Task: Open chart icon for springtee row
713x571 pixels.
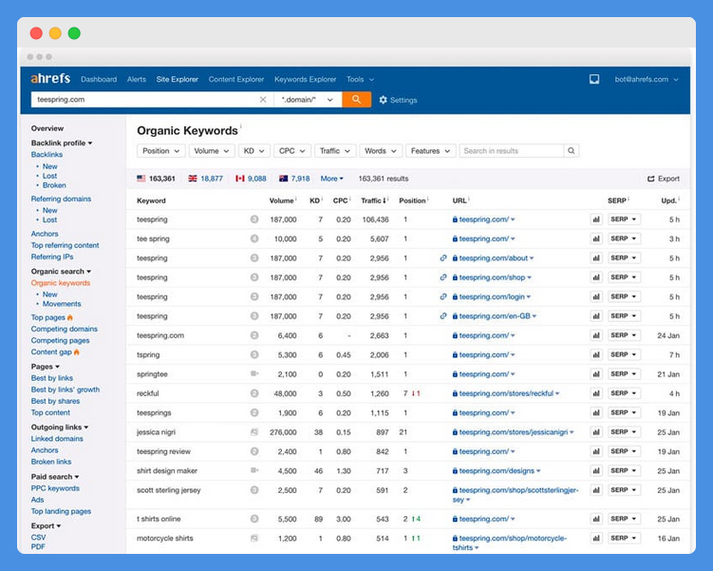Action: click(595, 374)
